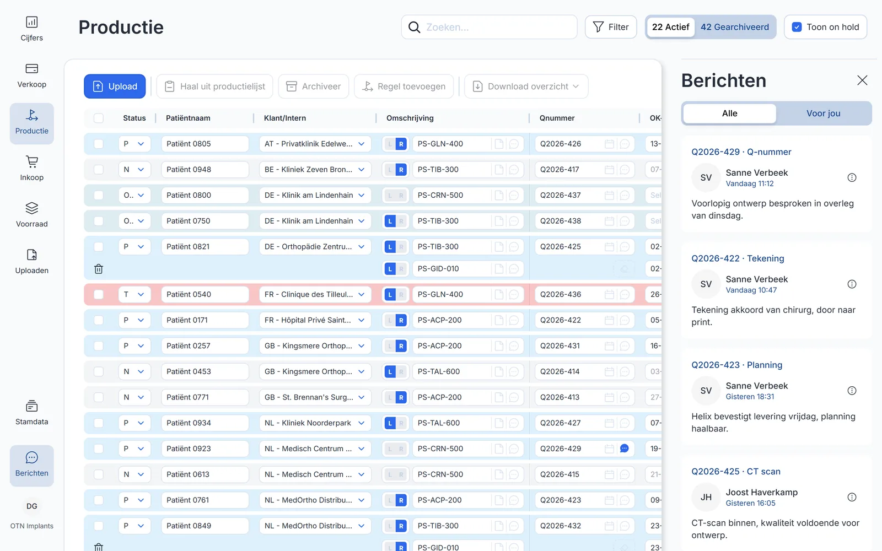Open message link 'Q2026-422 · Tekening'
Image resolution: width=882 pixels, height=551 pixels.
(738, 258)
